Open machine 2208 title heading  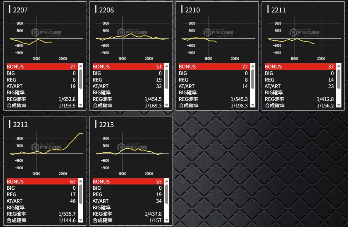(x=106, y=10)
